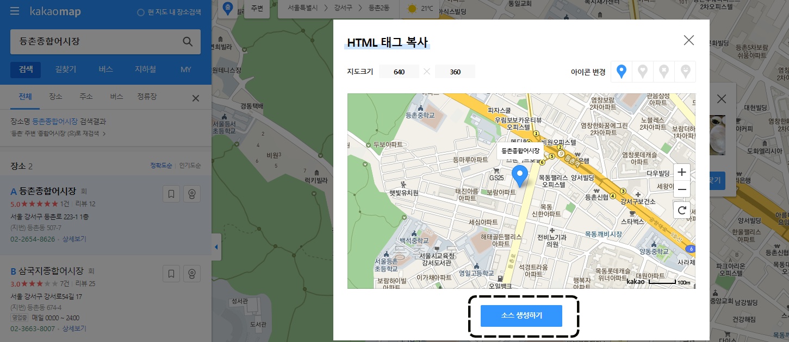Close the HTML 태그 복사 dialog
The width and height of the screenshot is (789, 342).
pyautogui.click(x=689, y=40)
